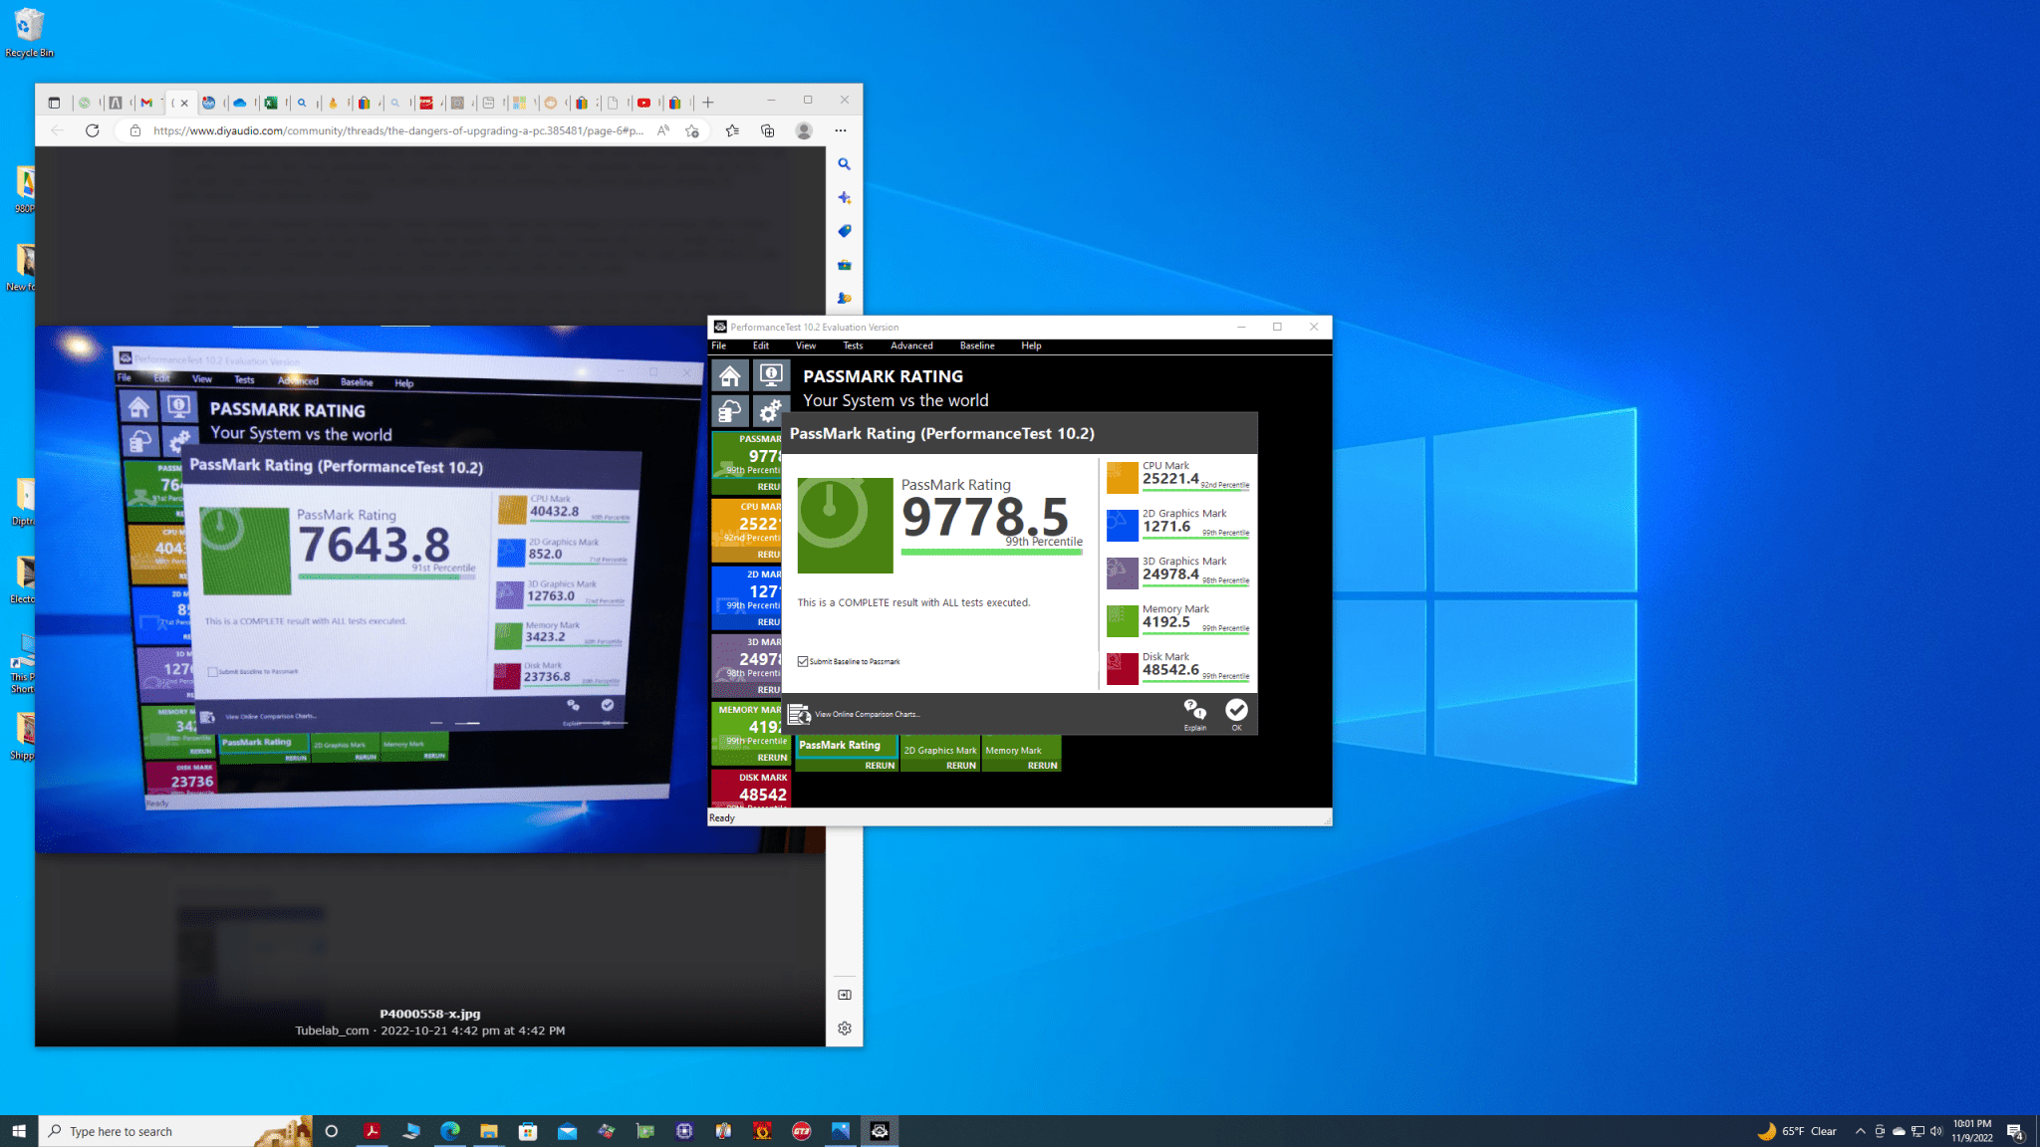The height and width of the screenshot is (1147, 2040).
Task: Open Advanced menu in PerformanceTest
Action: (911, 345)
